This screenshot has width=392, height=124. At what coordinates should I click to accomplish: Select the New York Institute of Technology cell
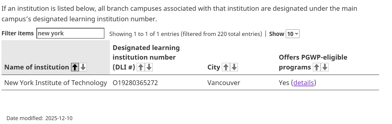click(x=56, y=83)
